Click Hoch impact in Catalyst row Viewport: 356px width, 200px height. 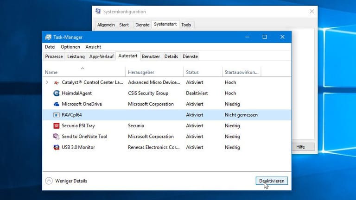[x=230, y=82]
